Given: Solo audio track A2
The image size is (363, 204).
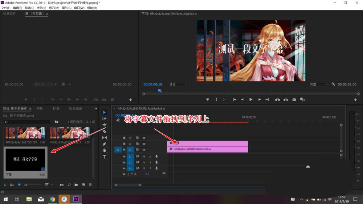Looking at the screenshot, I should click(150, 162).
